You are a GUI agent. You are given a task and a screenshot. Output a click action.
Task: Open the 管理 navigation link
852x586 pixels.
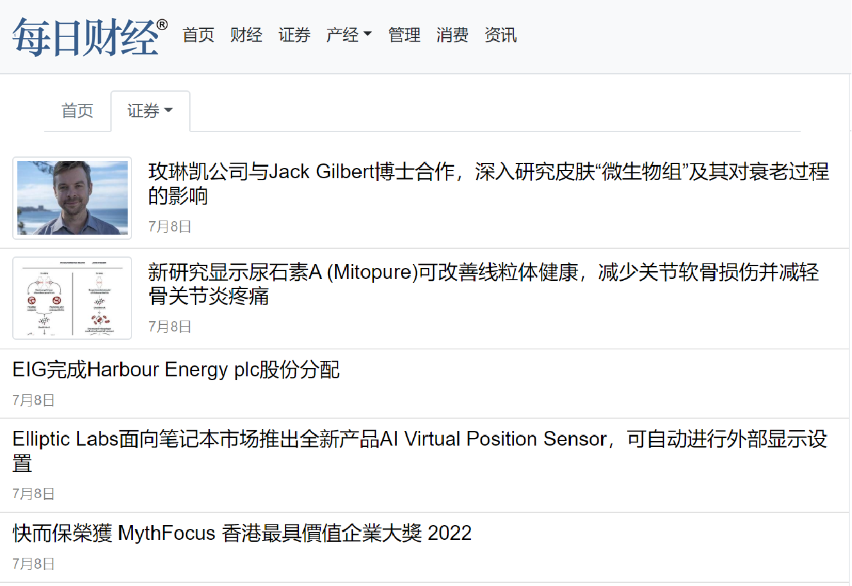(404, 35)
